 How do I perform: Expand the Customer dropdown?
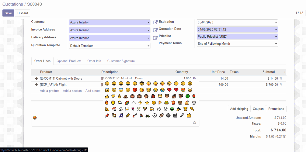point(148,22)
